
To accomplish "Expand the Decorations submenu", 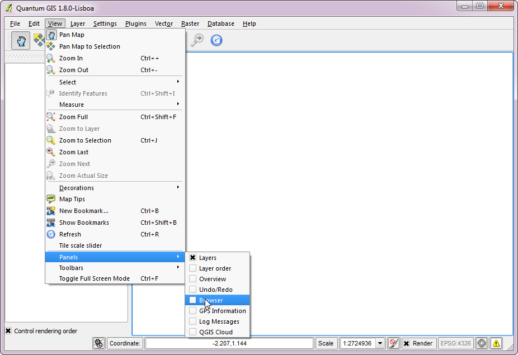I will 115,188.
